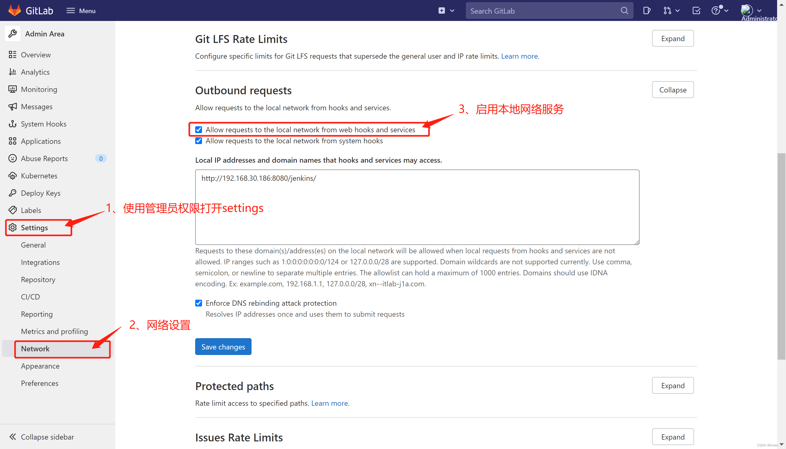Click the GitLab fox logo
786x449 pixels.
click(14, 10)
